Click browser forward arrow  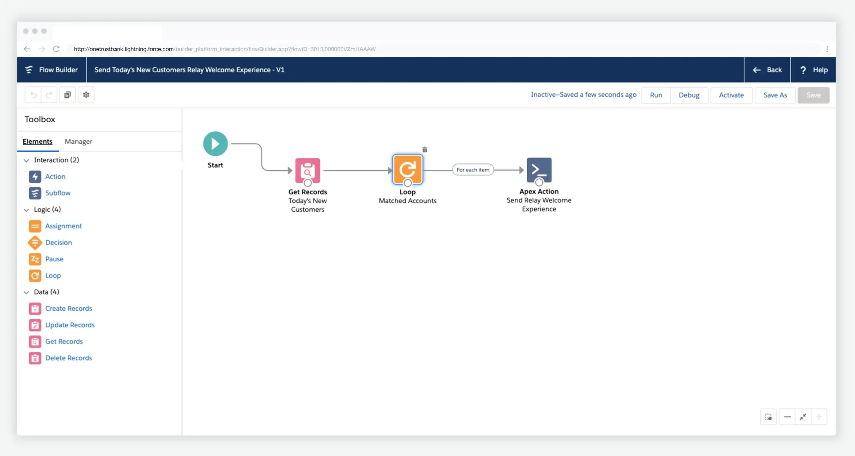42,49
